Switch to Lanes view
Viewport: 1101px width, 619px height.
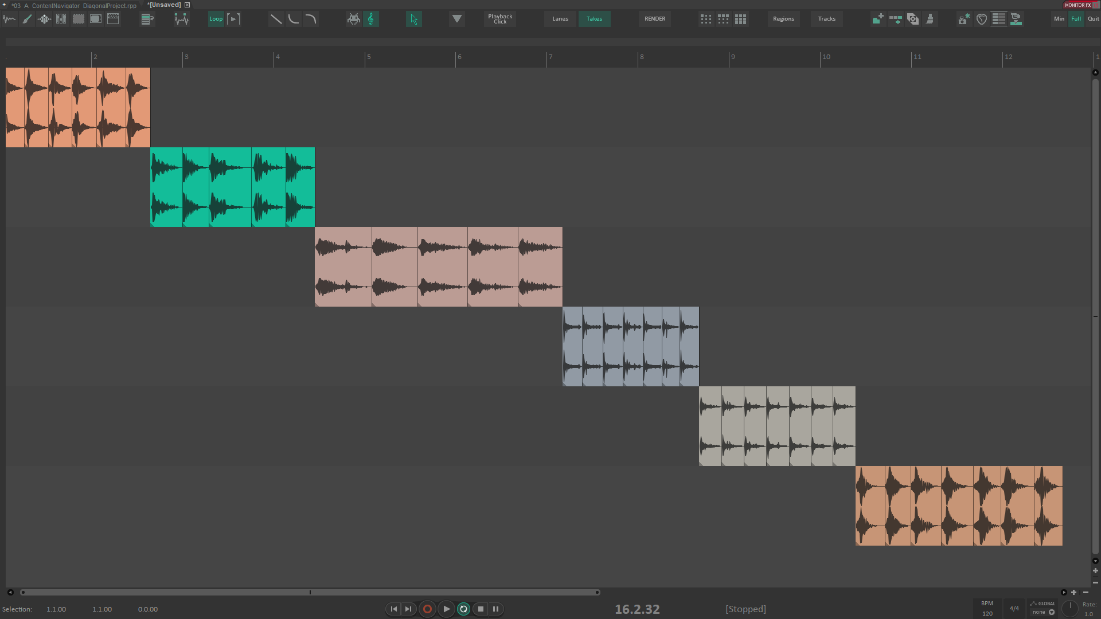tap(560, 19)
